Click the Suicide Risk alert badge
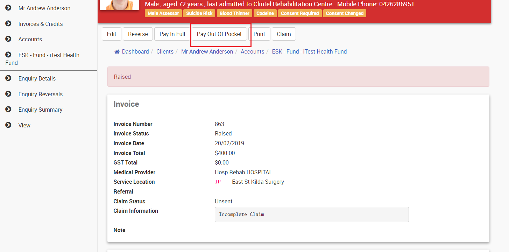 tap(199, 13)
